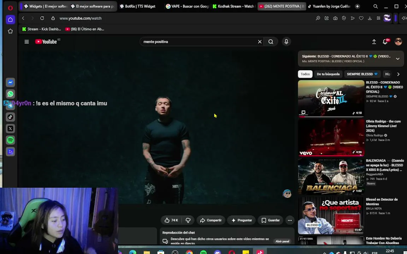
Task: Select the SIEMPRE BLESSD chip
Action: click(362, 74)
